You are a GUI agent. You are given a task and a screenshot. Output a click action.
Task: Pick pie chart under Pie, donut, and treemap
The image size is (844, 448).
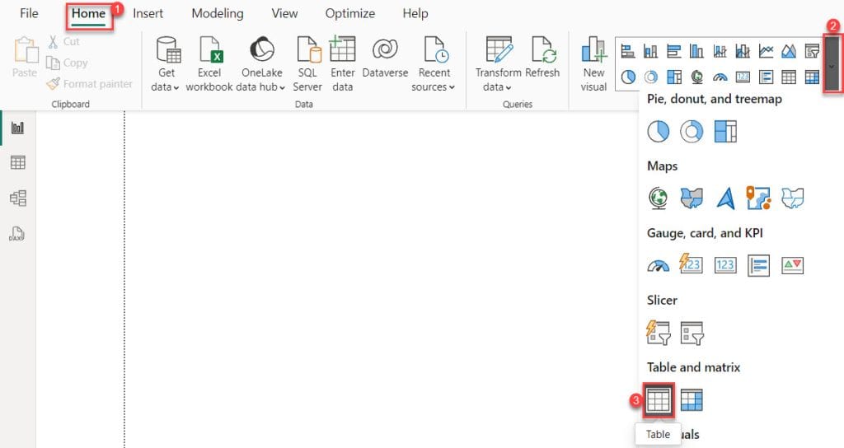658,131
